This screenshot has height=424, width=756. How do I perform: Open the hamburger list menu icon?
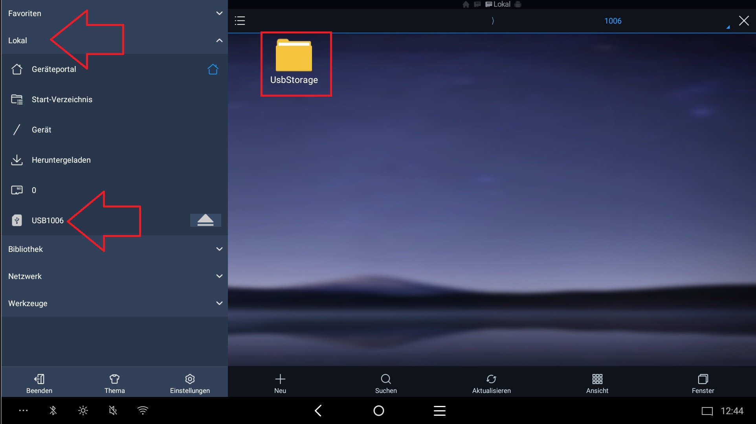pyautogui.click(x=240, y=21)
